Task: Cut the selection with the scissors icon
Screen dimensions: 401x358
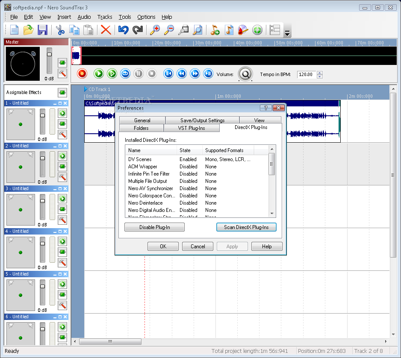Action: coord(60,30)
